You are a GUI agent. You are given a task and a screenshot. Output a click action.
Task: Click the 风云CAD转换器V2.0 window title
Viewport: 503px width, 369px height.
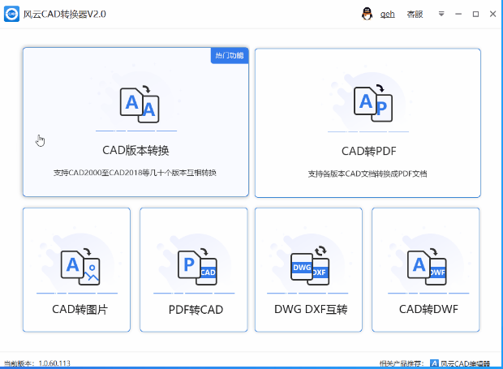point(64,14)
